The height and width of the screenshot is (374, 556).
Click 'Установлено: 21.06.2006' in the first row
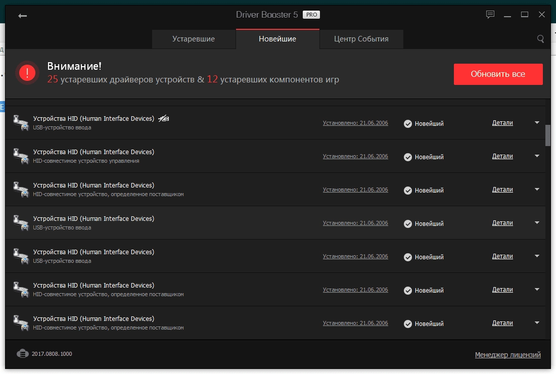pos(355,123)
